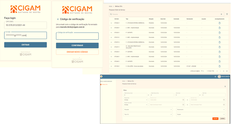Expand the S - SOLUÇÕES Horas executadas row
232x124 pixels.
111,66
